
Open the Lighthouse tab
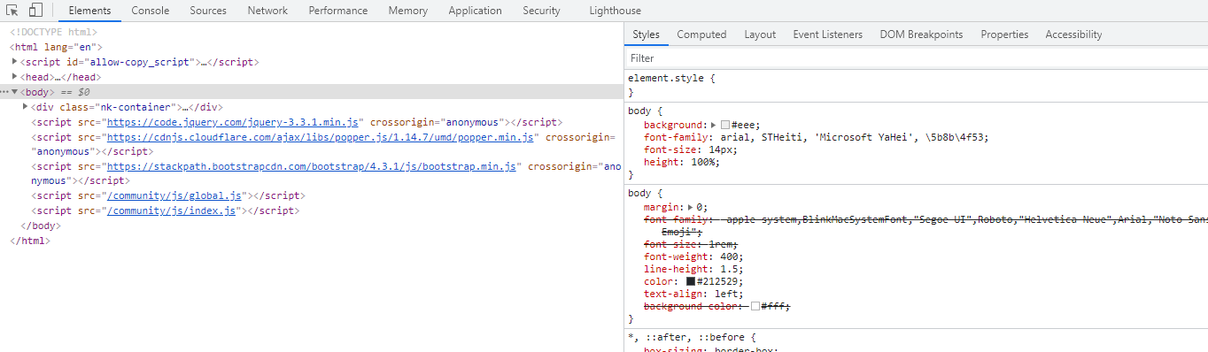(615, 11)
